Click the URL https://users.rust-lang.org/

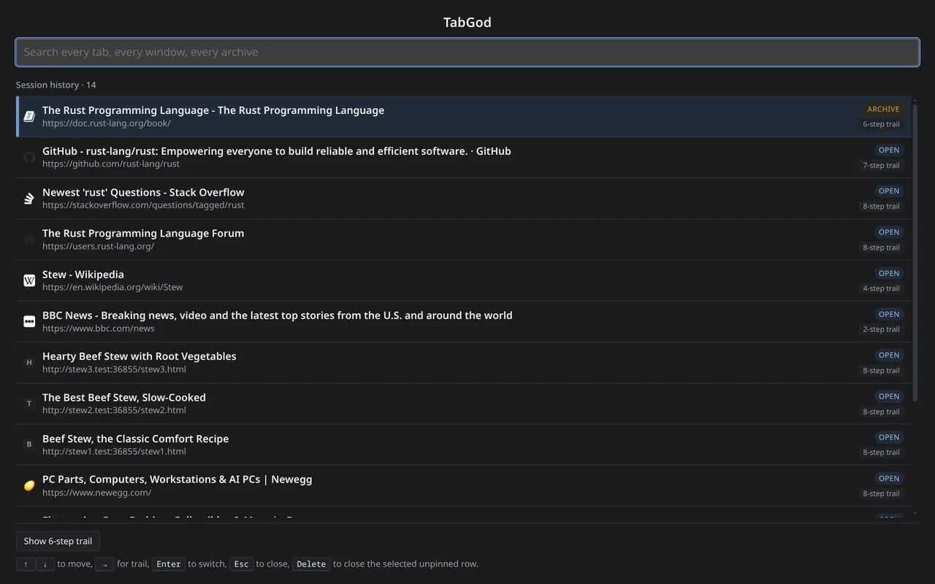(x=98, y=246)
